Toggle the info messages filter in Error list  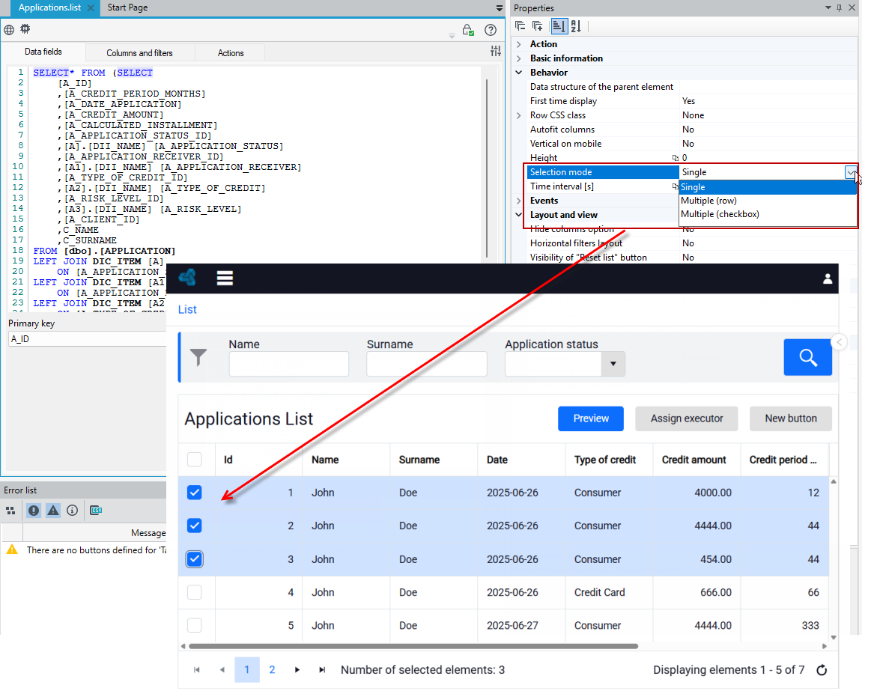tap(73, 511)
